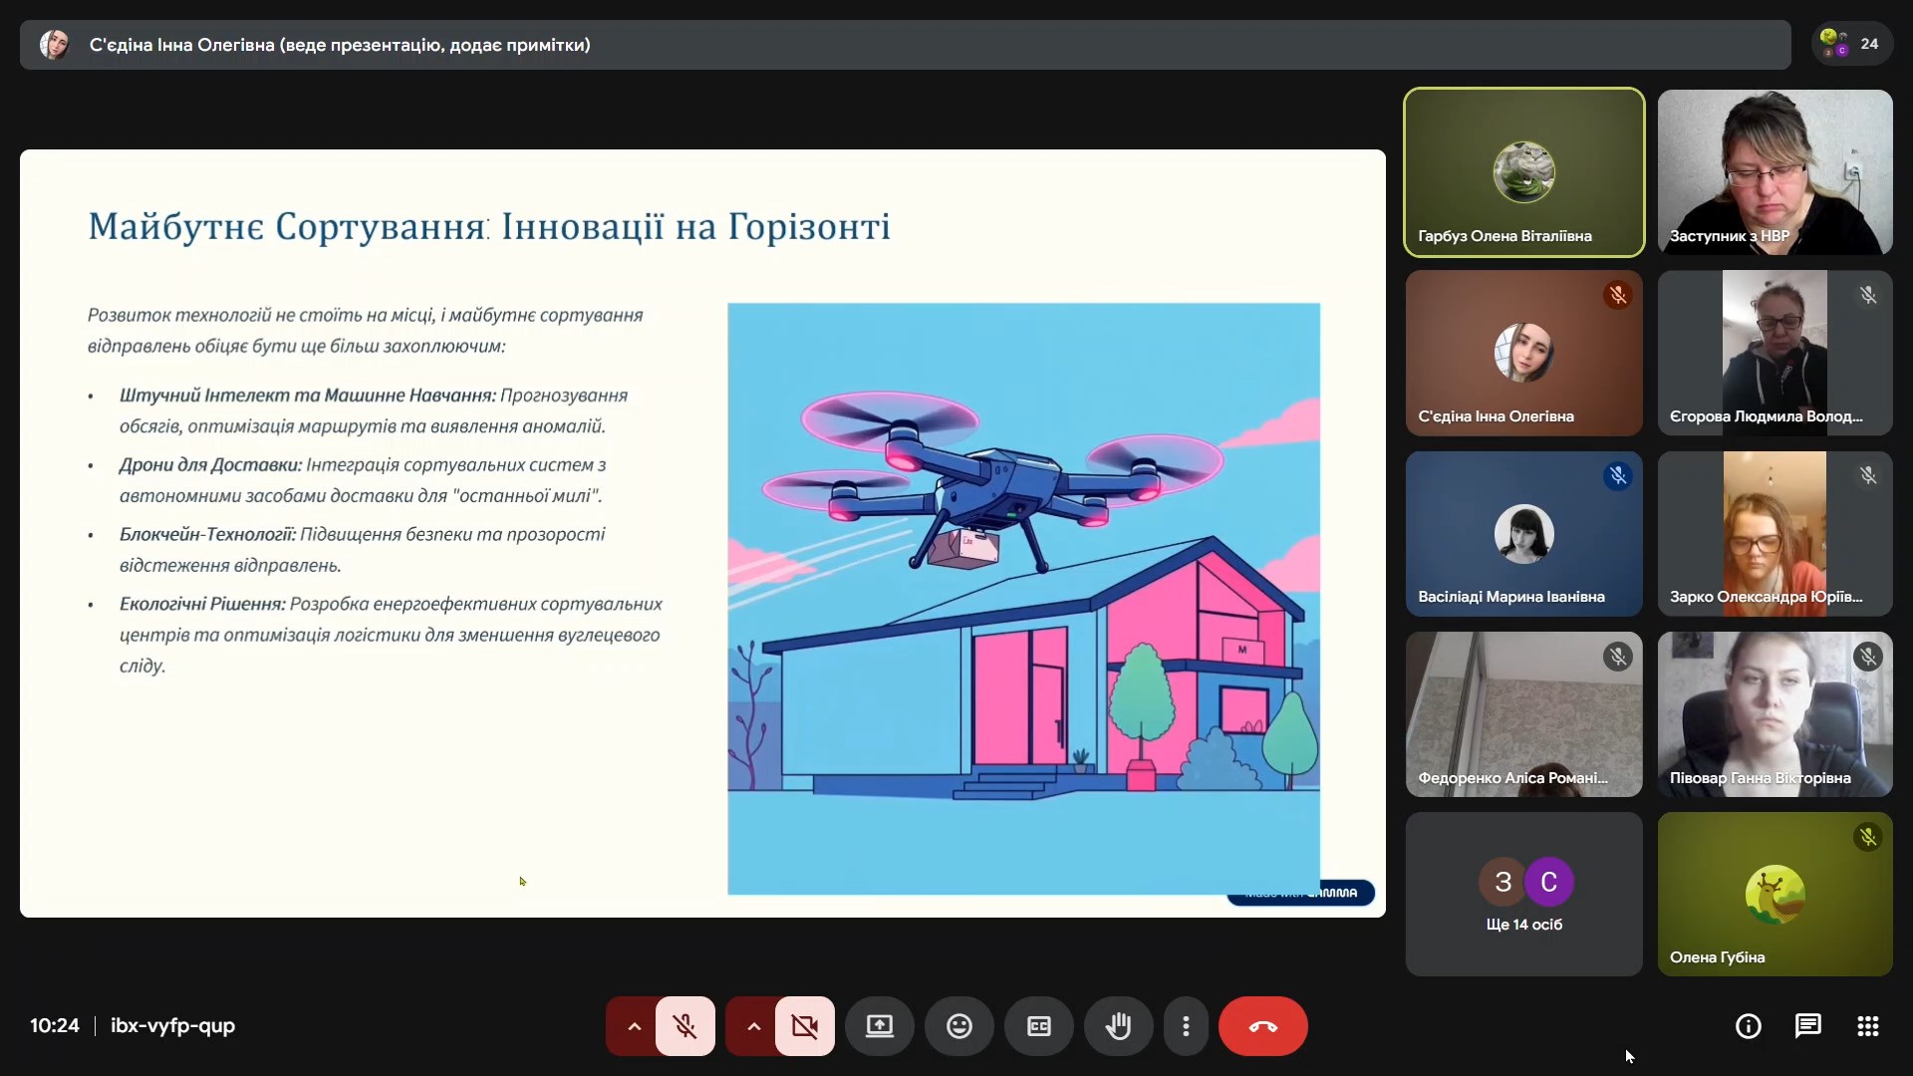
Task: Click the leave call hang-up button
Action: click(1262, 1026)
